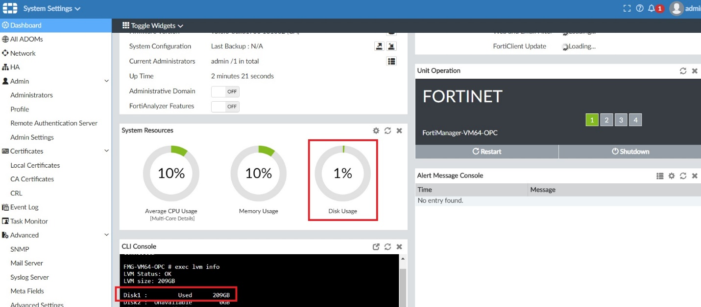Select port 1 on the FortiManager unit diagram
Image resolution: width=701 pixels, height=307 pixels.
[x=592, y=120]
